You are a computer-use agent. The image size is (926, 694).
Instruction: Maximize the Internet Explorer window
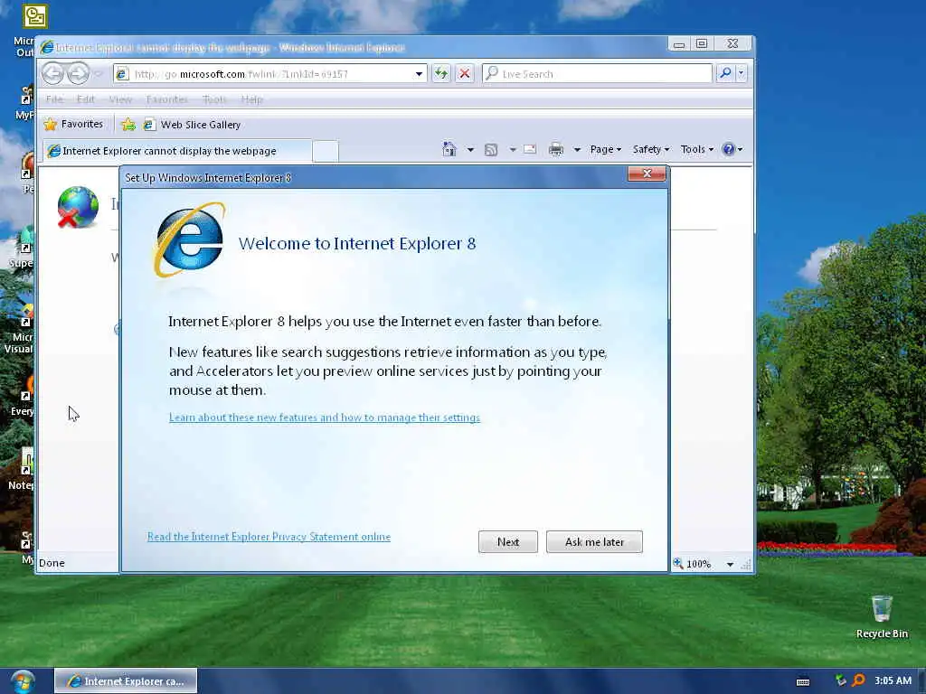click(x=702, y=43)
